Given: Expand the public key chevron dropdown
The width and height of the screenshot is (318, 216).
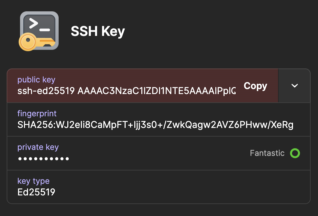Looking at the screenshot, I should [294, 86].
